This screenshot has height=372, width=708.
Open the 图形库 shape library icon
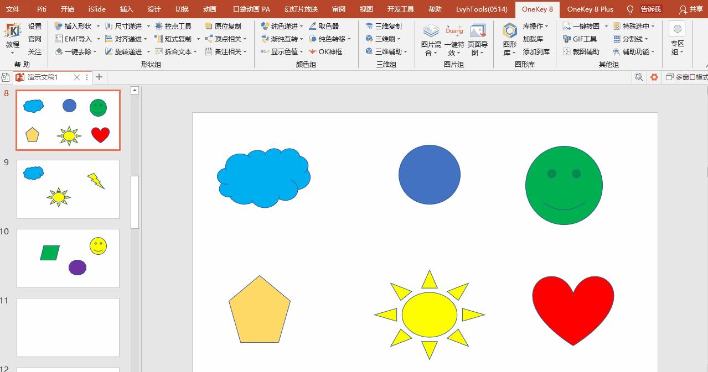(x=509, y=30)
